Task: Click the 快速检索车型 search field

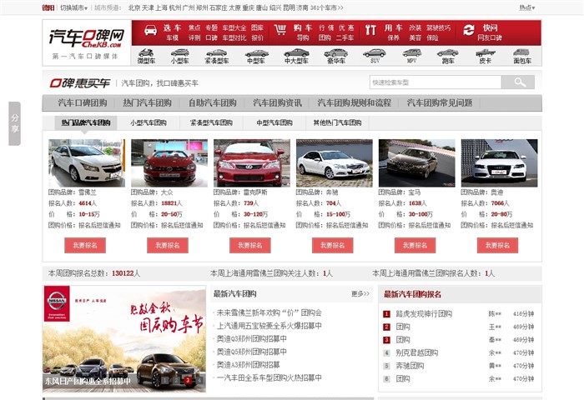Action: 435,82
